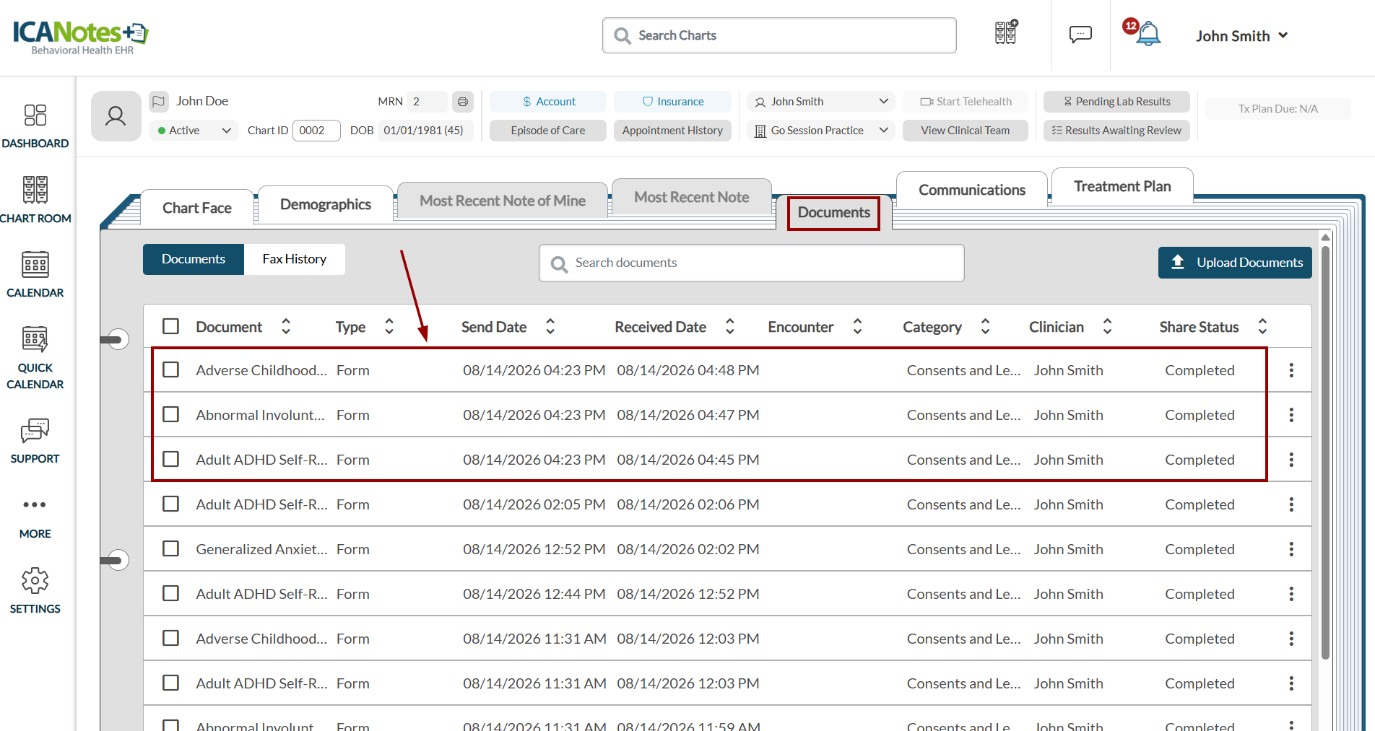Viewport: 1375px width, 731px height.
Task: Print using the printer icon beside MRN
Action: click(x=463, y=102)
